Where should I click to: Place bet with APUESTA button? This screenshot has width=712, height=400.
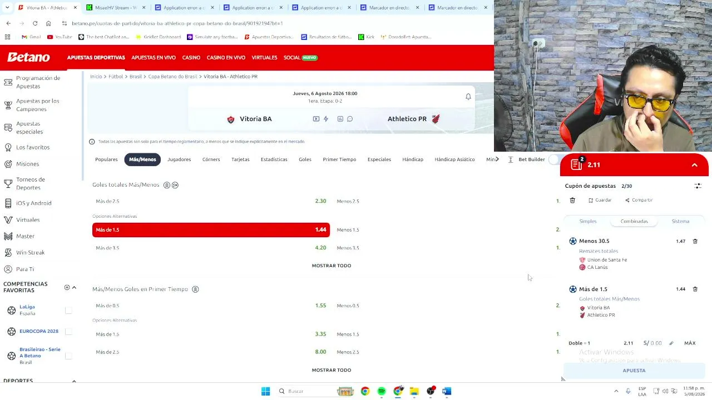634,371
